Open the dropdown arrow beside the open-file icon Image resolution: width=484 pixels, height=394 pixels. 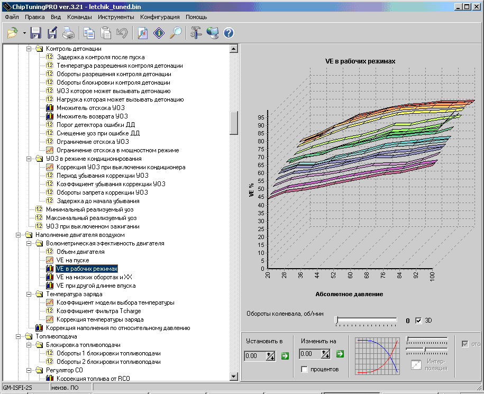[x=24, y=33]
